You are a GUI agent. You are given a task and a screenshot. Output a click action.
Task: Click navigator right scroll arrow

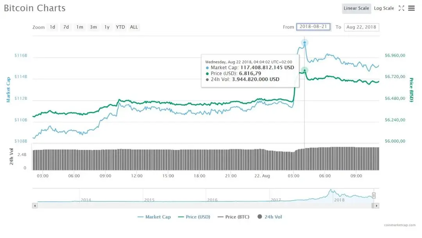tap(376, 206)
